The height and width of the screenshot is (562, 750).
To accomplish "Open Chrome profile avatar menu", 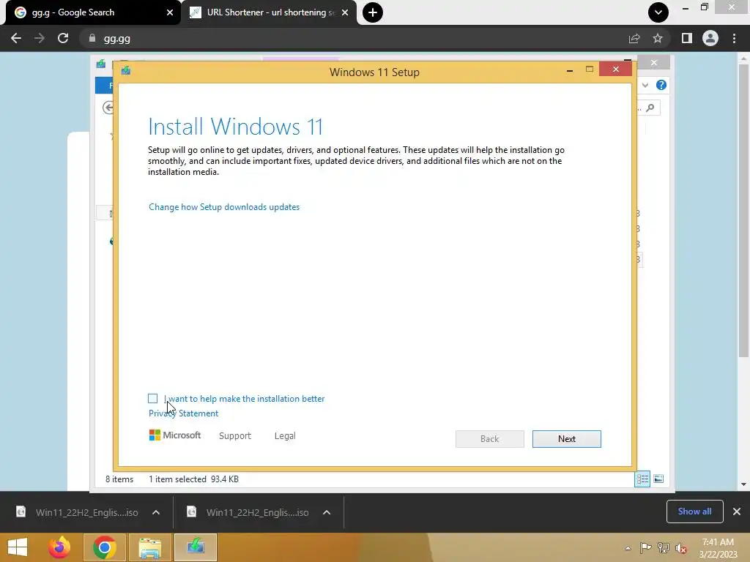I will click(x=710, y=38).
